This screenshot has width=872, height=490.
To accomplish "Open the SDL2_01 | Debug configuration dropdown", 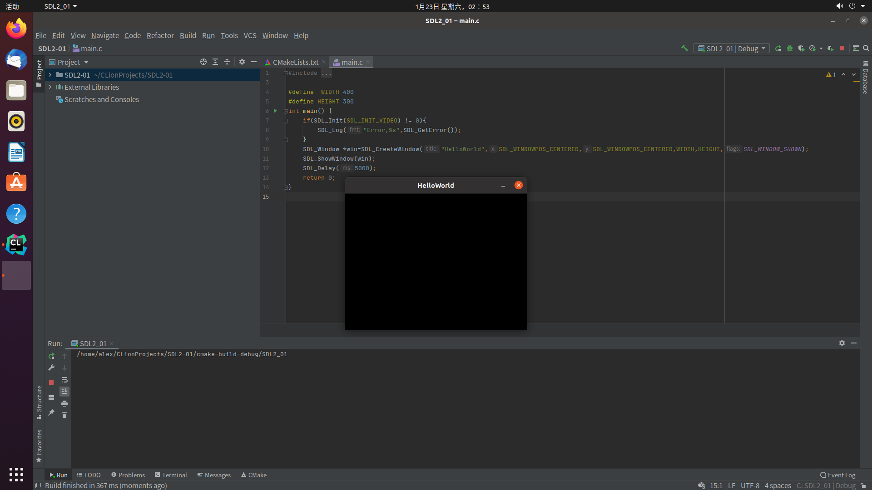I will (731, 49).
